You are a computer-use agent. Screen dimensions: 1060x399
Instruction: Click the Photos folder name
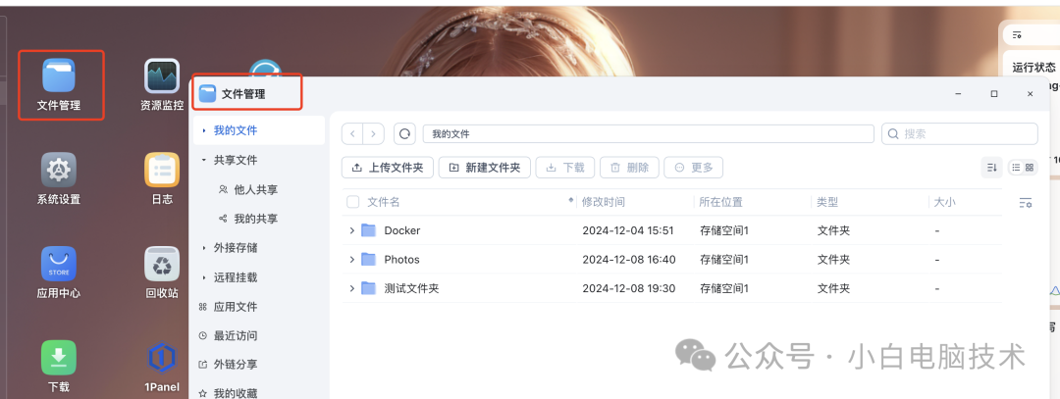(x=401, y=259)
